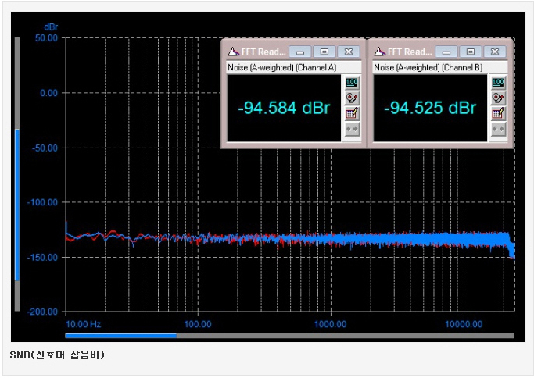
Task: Click the 10.00 Hz x-axis label
Action: 83,324
